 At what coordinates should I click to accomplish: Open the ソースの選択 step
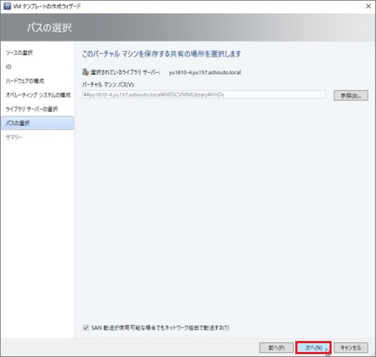[x=19, y=52]
